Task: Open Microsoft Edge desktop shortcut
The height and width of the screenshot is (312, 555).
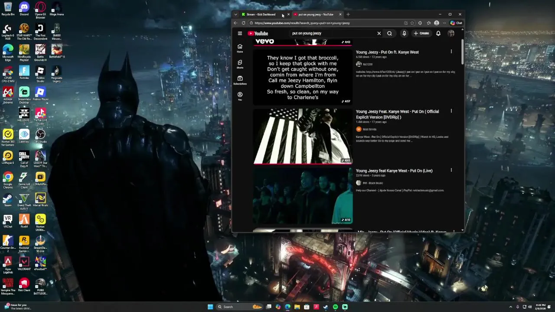Action: 8,52
